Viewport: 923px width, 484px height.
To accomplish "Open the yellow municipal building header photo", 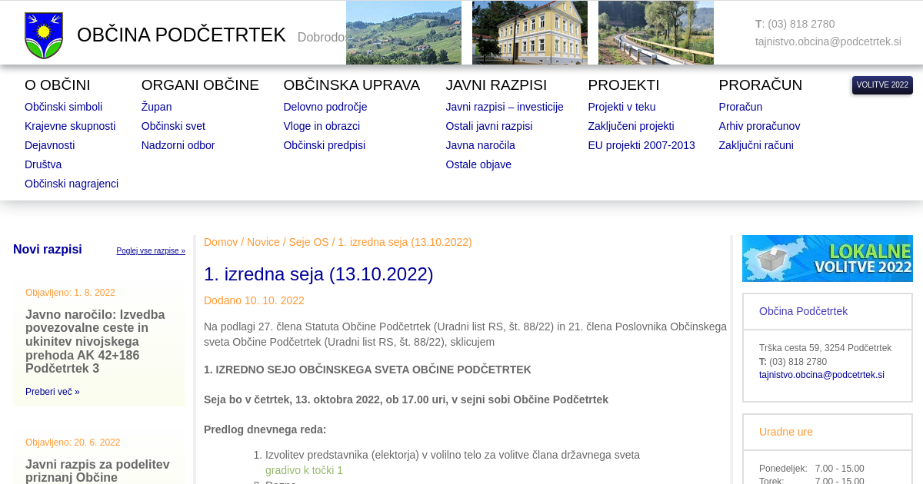I will tap(529, 33).
